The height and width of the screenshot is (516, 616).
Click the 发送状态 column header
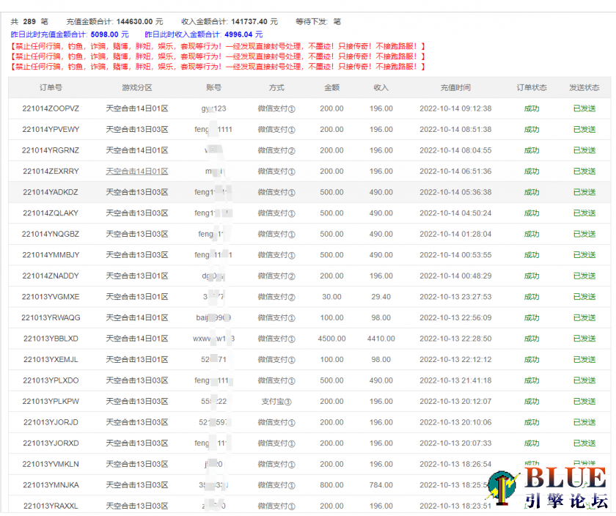click(x=584, y=88)
